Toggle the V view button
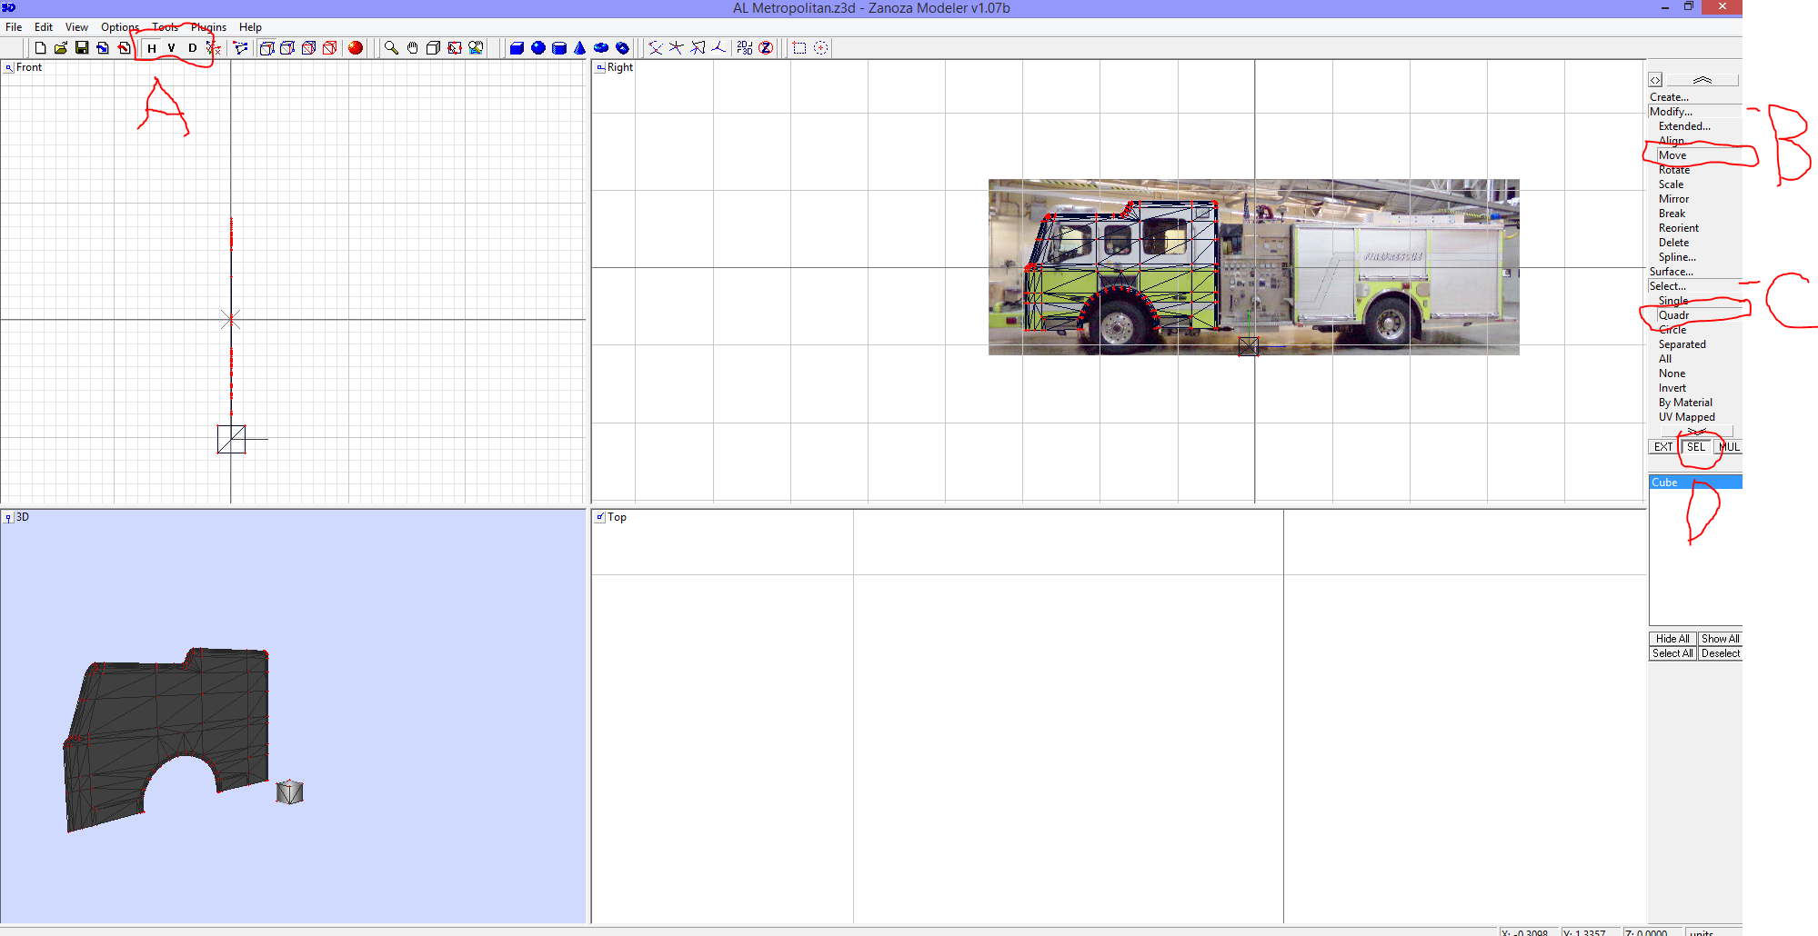1818x936 pixels. point(171,48)
